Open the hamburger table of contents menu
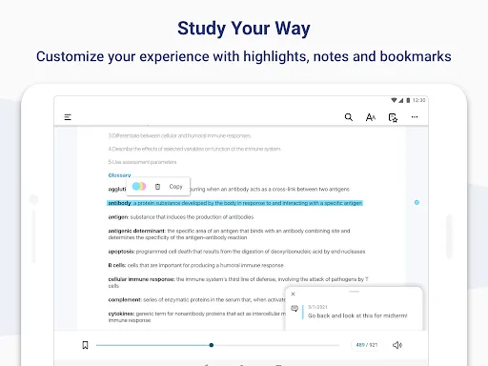Viewport: 488px width, 366px height. click(68, 117)
